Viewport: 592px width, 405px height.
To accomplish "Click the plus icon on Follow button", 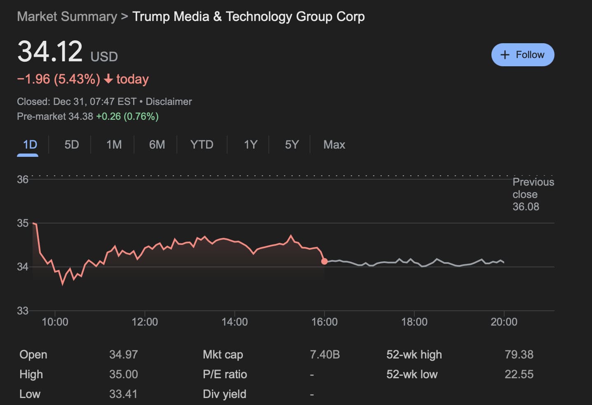I will [x=505, y=54].
